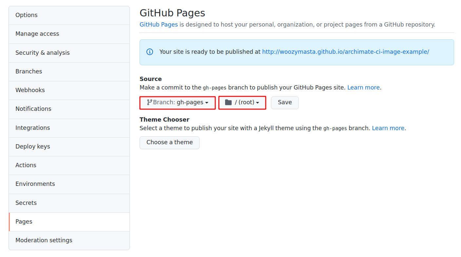Viewport: 461px width, 257px height.
Task: Click the folder icon beside / (root)
Action: tap(228, 102)
